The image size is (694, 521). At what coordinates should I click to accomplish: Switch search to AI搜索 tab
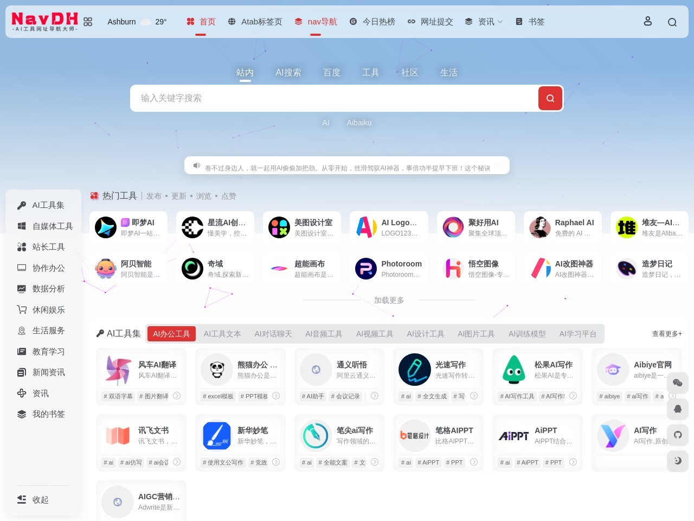point(288,72)
